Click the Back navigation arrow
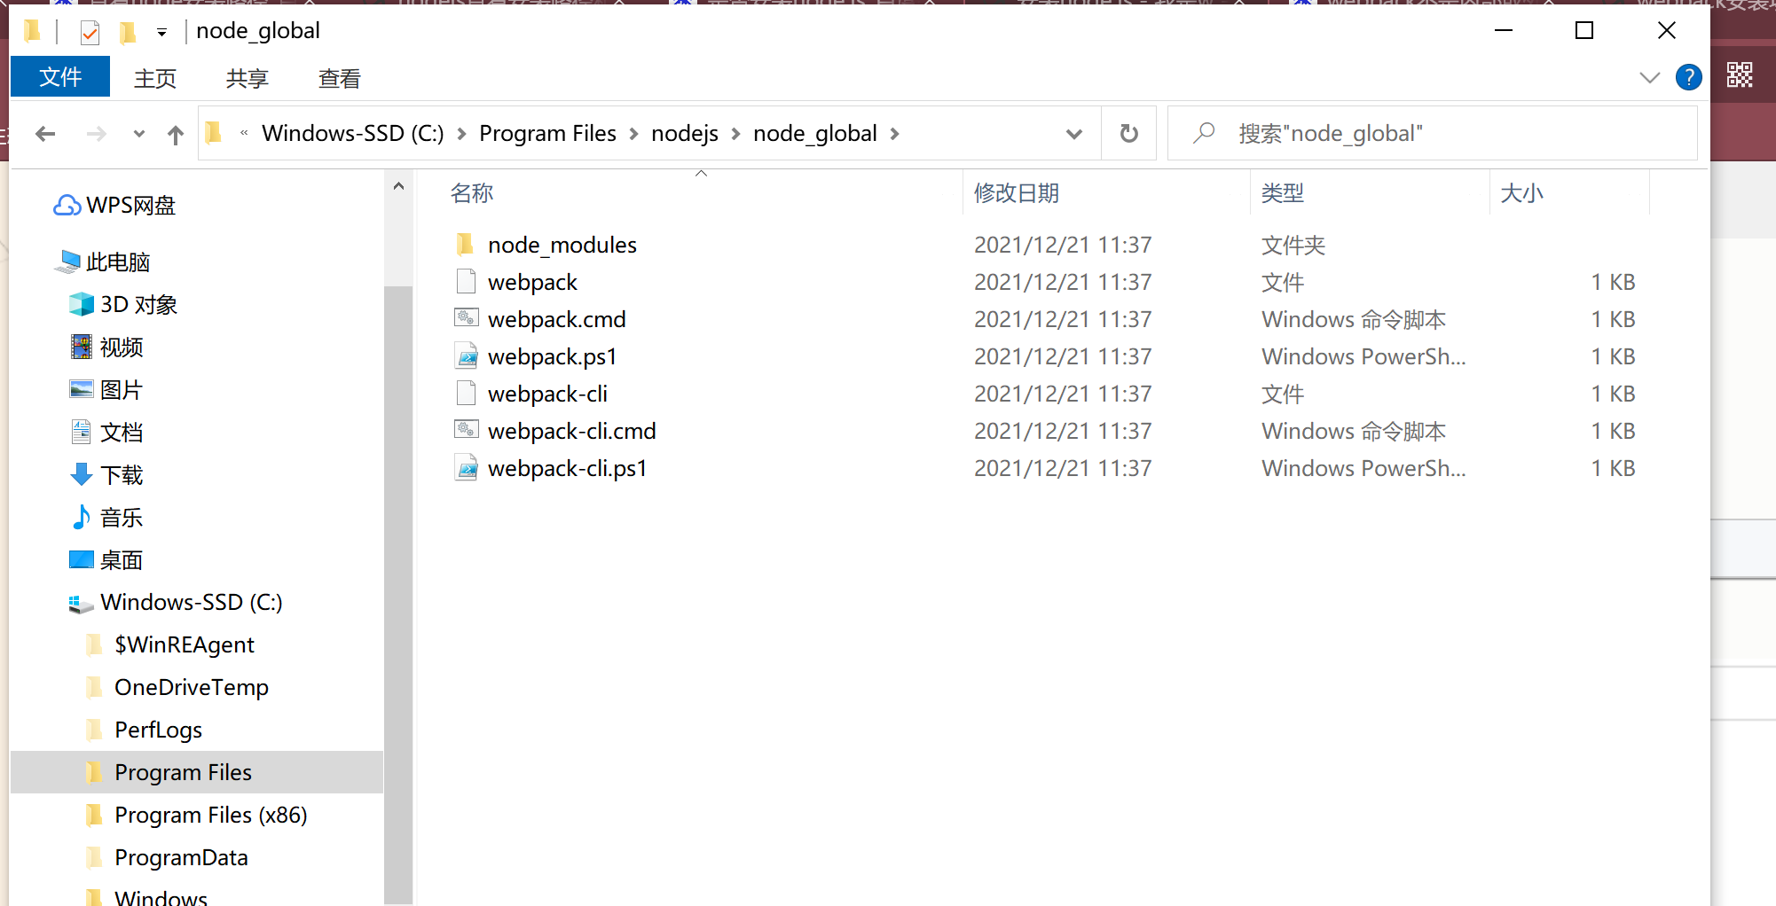Viewport: 1776px width, 906px height. [45, 134]
